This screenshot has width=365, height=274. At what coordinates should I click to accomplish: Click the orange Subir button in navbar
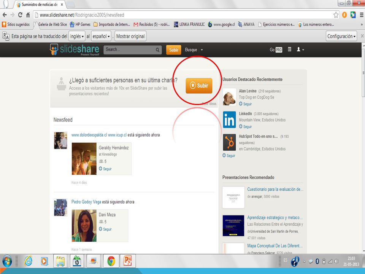(173, 50)
